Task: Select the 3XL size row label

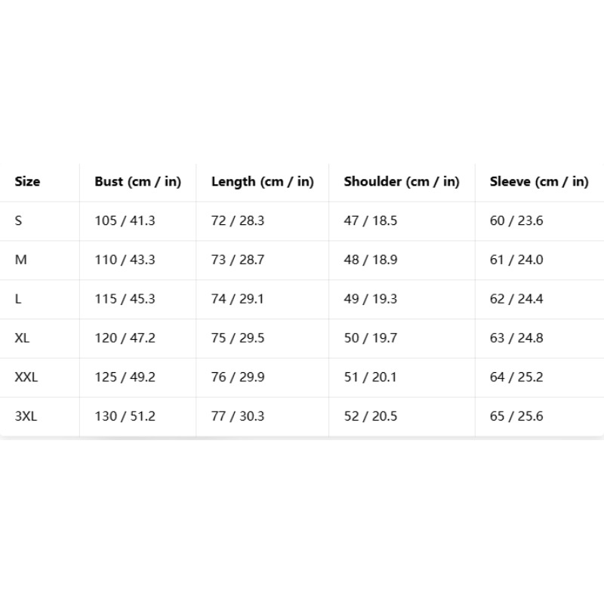Action: click(26, 416)
